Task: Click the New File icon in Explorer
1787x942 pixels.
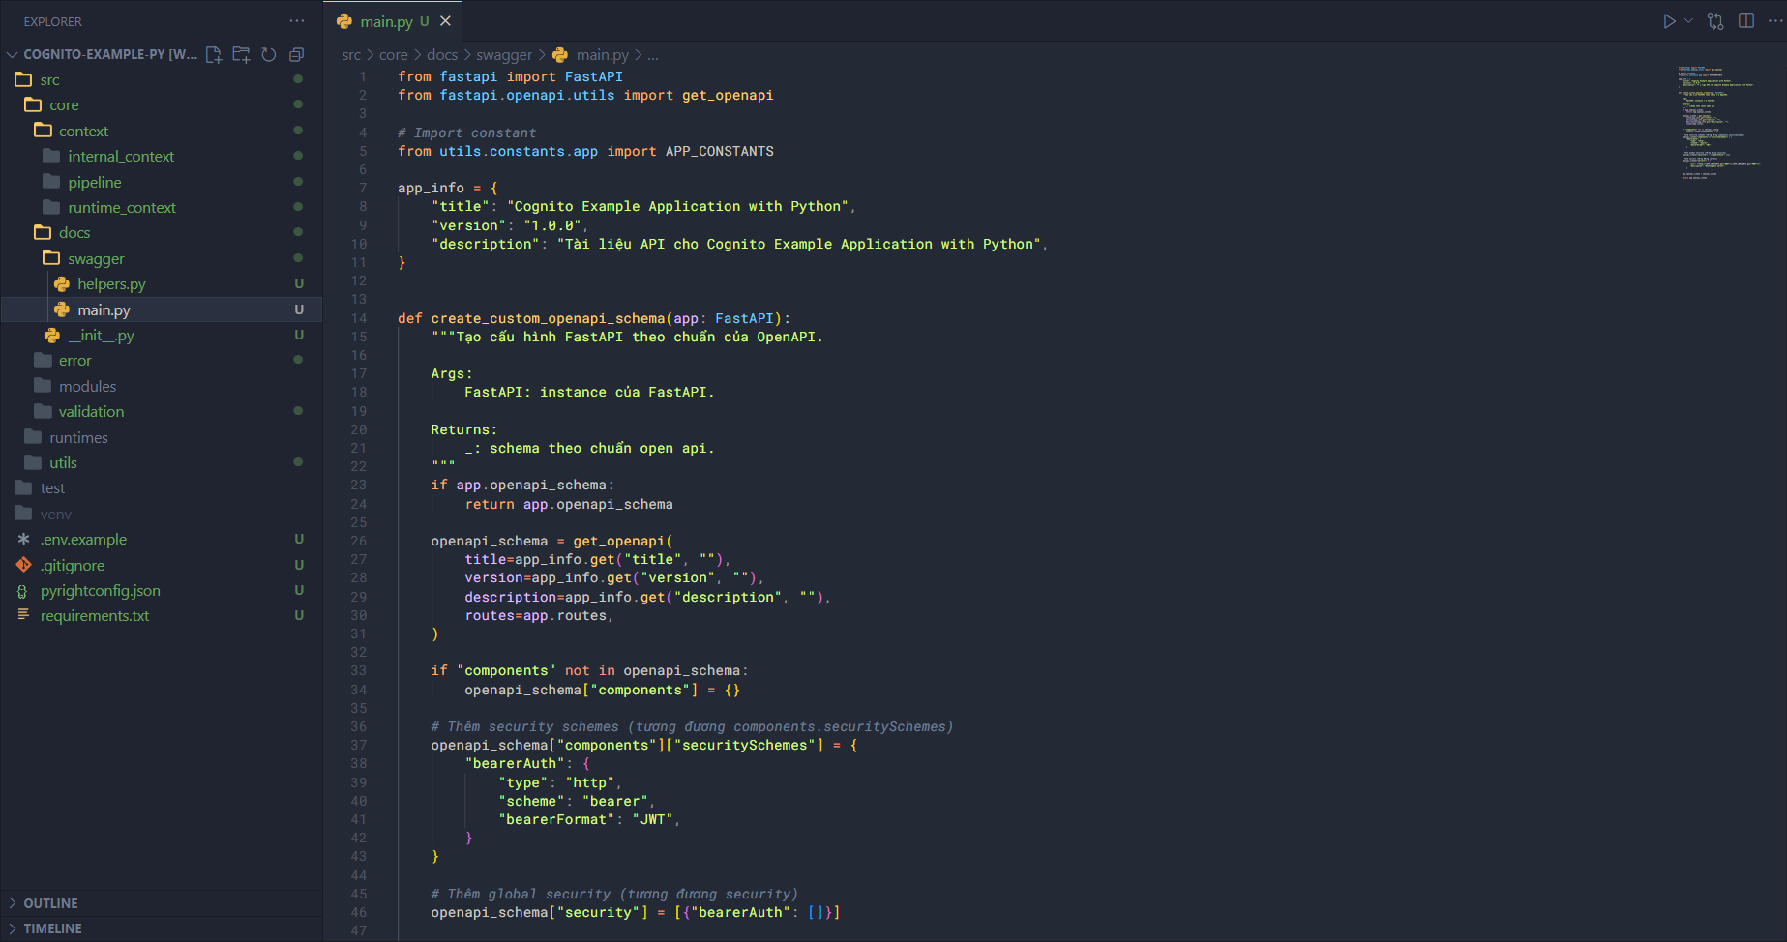Action: pos(214,54)
